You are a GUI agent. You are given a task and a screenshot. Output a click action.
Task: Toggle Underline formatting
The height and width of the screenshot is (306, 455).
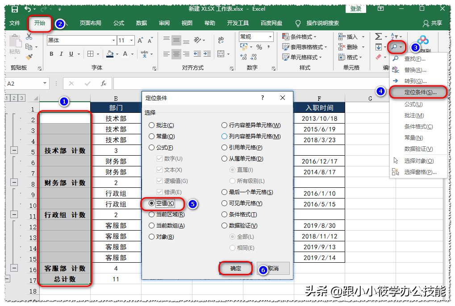[x=71, y=54]
